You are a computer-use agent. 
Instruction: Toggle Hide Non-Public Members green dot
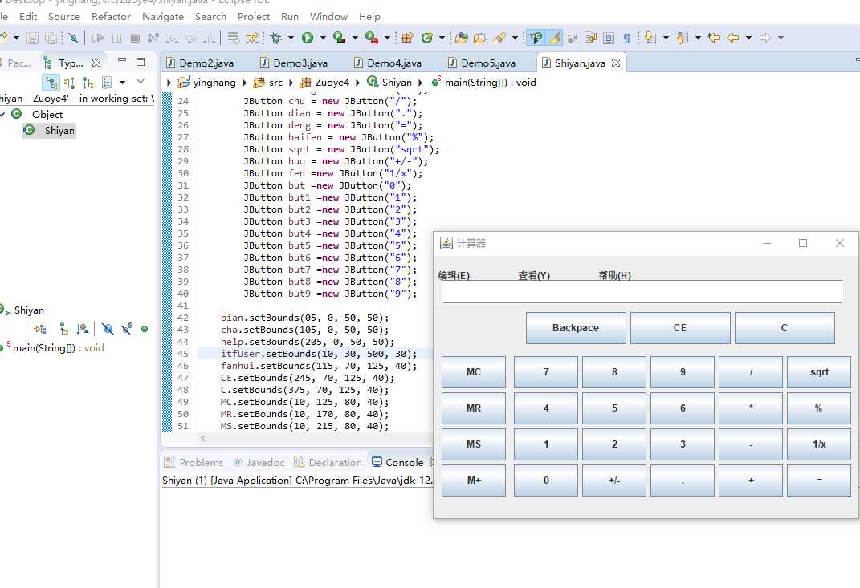[145, 330]
